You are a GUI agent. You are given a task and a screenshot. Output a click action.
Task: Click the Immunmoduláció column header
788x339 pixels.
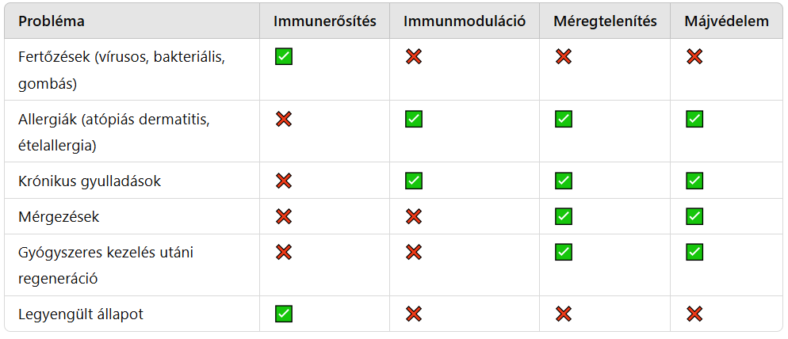coord(465,21)
